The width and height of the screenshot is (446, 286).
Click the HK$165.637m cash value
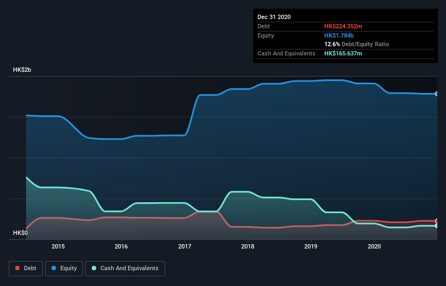[x=343, y=53]
